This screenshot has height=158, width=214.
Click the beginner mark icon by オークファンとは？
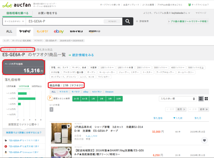[189, 5]
